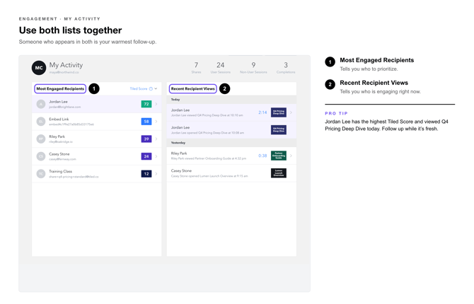Image resolution: width=474 pixels, height=304 pixels.
Task: Click the Tiled Score label
Action: tap(139, 89)
